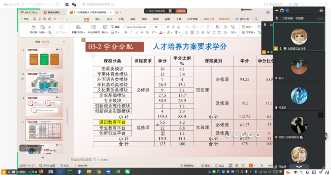Switch to the 大纲 panel view
The height and width of the screenshot is (175, 331).
click(x=37, y=41)
